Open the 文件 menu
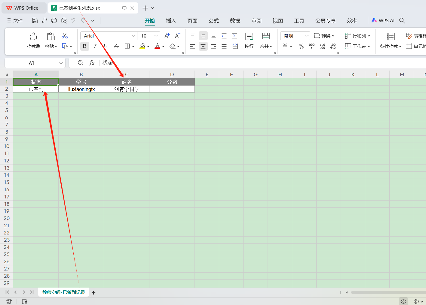The width and height of the screenshot is (426, 305). click(15, 20)
